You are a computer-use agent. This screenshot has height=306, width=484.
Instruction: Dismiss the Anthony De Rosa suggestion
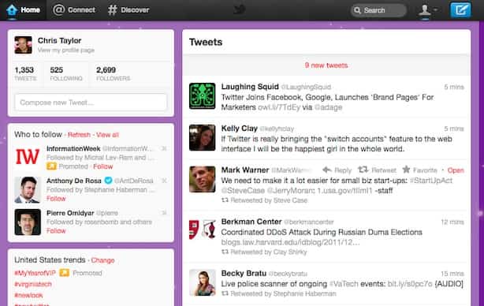164,181
